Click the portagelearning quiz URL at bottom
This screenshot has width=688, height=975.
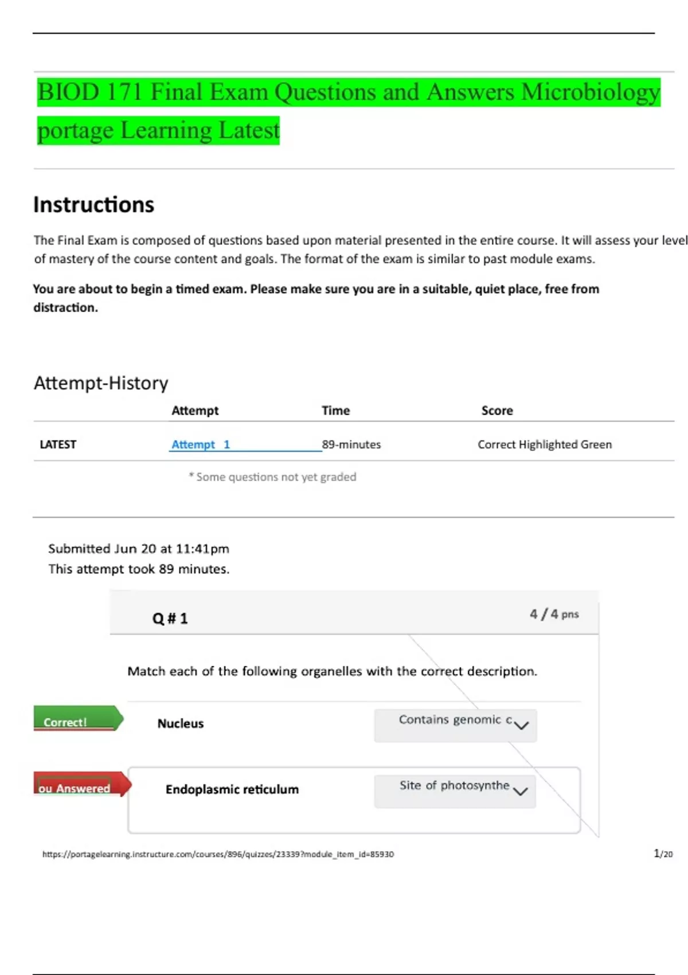tap(218, 854)
